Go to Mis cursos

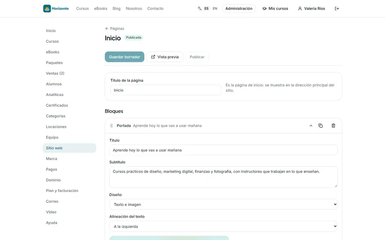(275, 9)
